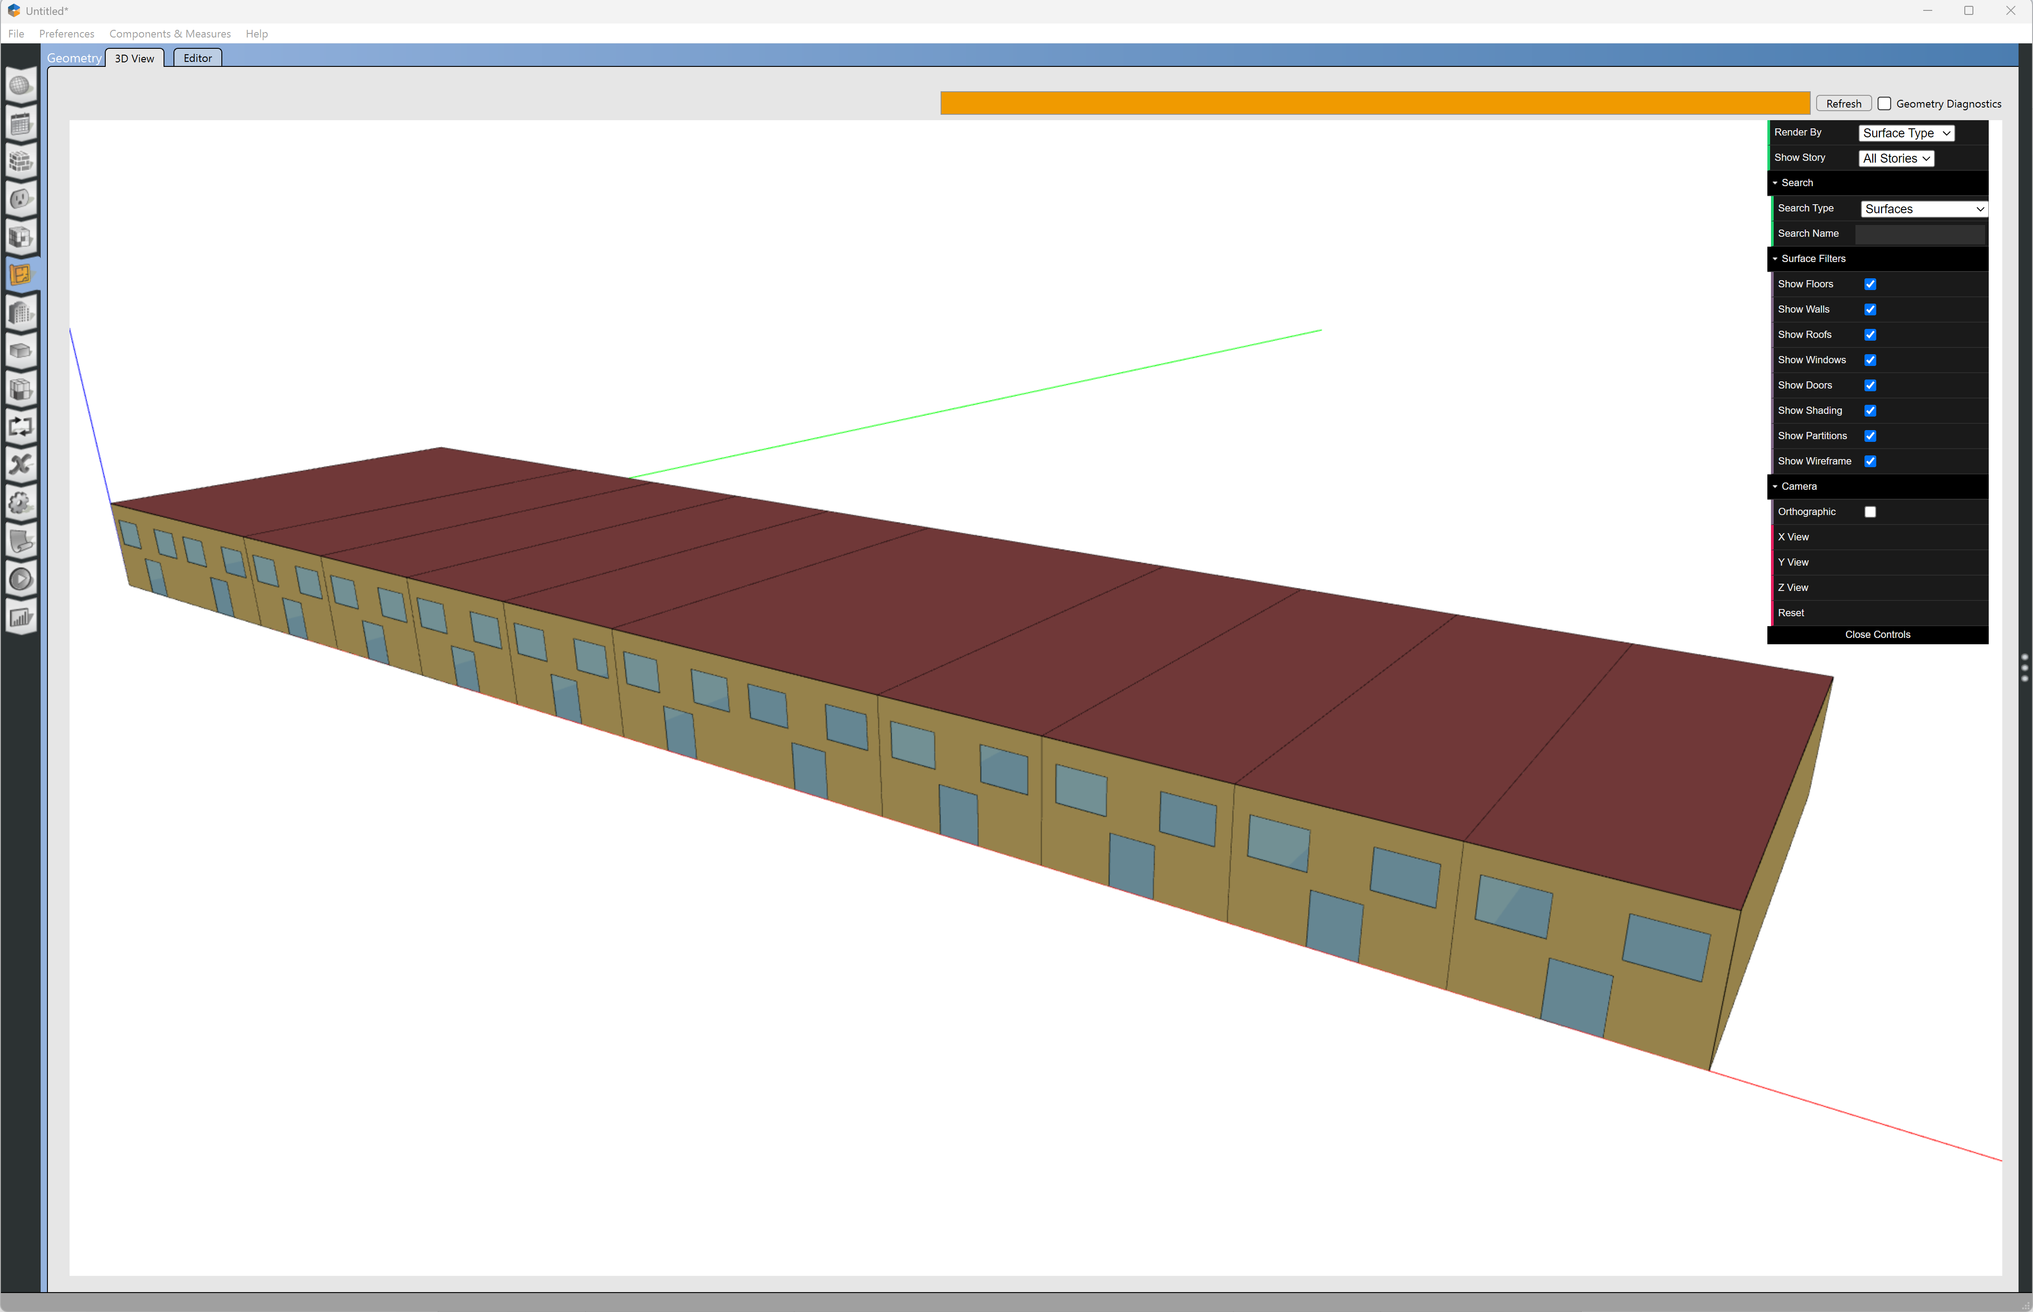Screen dimensions: 2033x1312
Task: Open the Facility building icon
Action: pyautogui.click(x=20, y=314)
